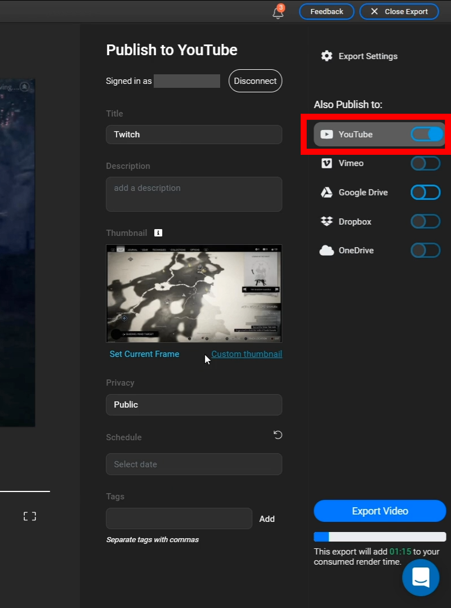This screenshot has width=451, height=608.
Task: Open the notifications bell
Action: click(278, 12)
